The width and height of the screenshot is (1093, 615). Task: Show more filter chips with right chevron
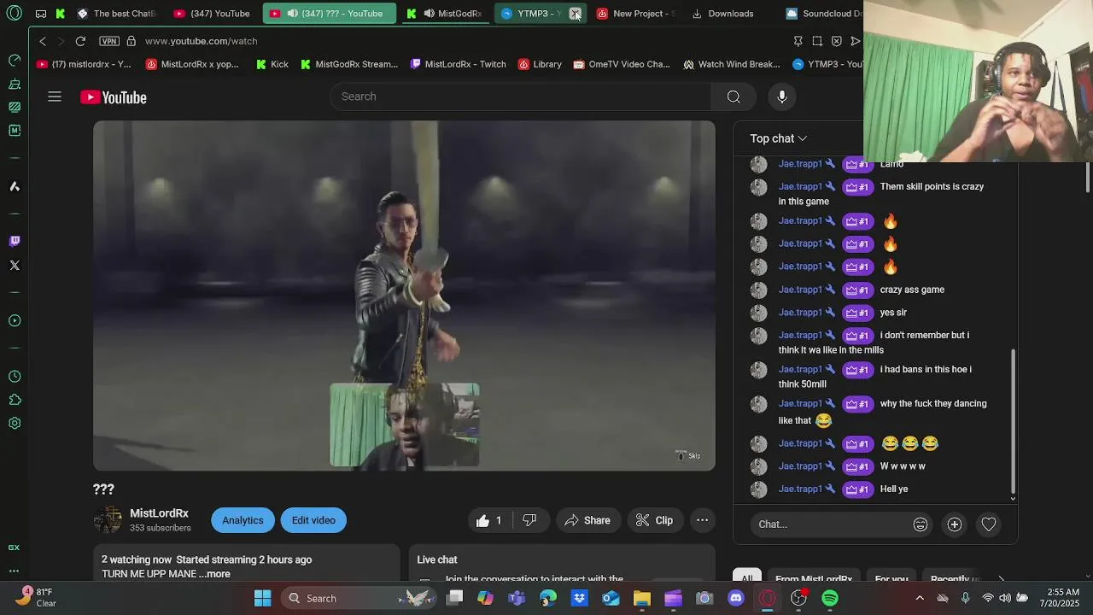1001,579
